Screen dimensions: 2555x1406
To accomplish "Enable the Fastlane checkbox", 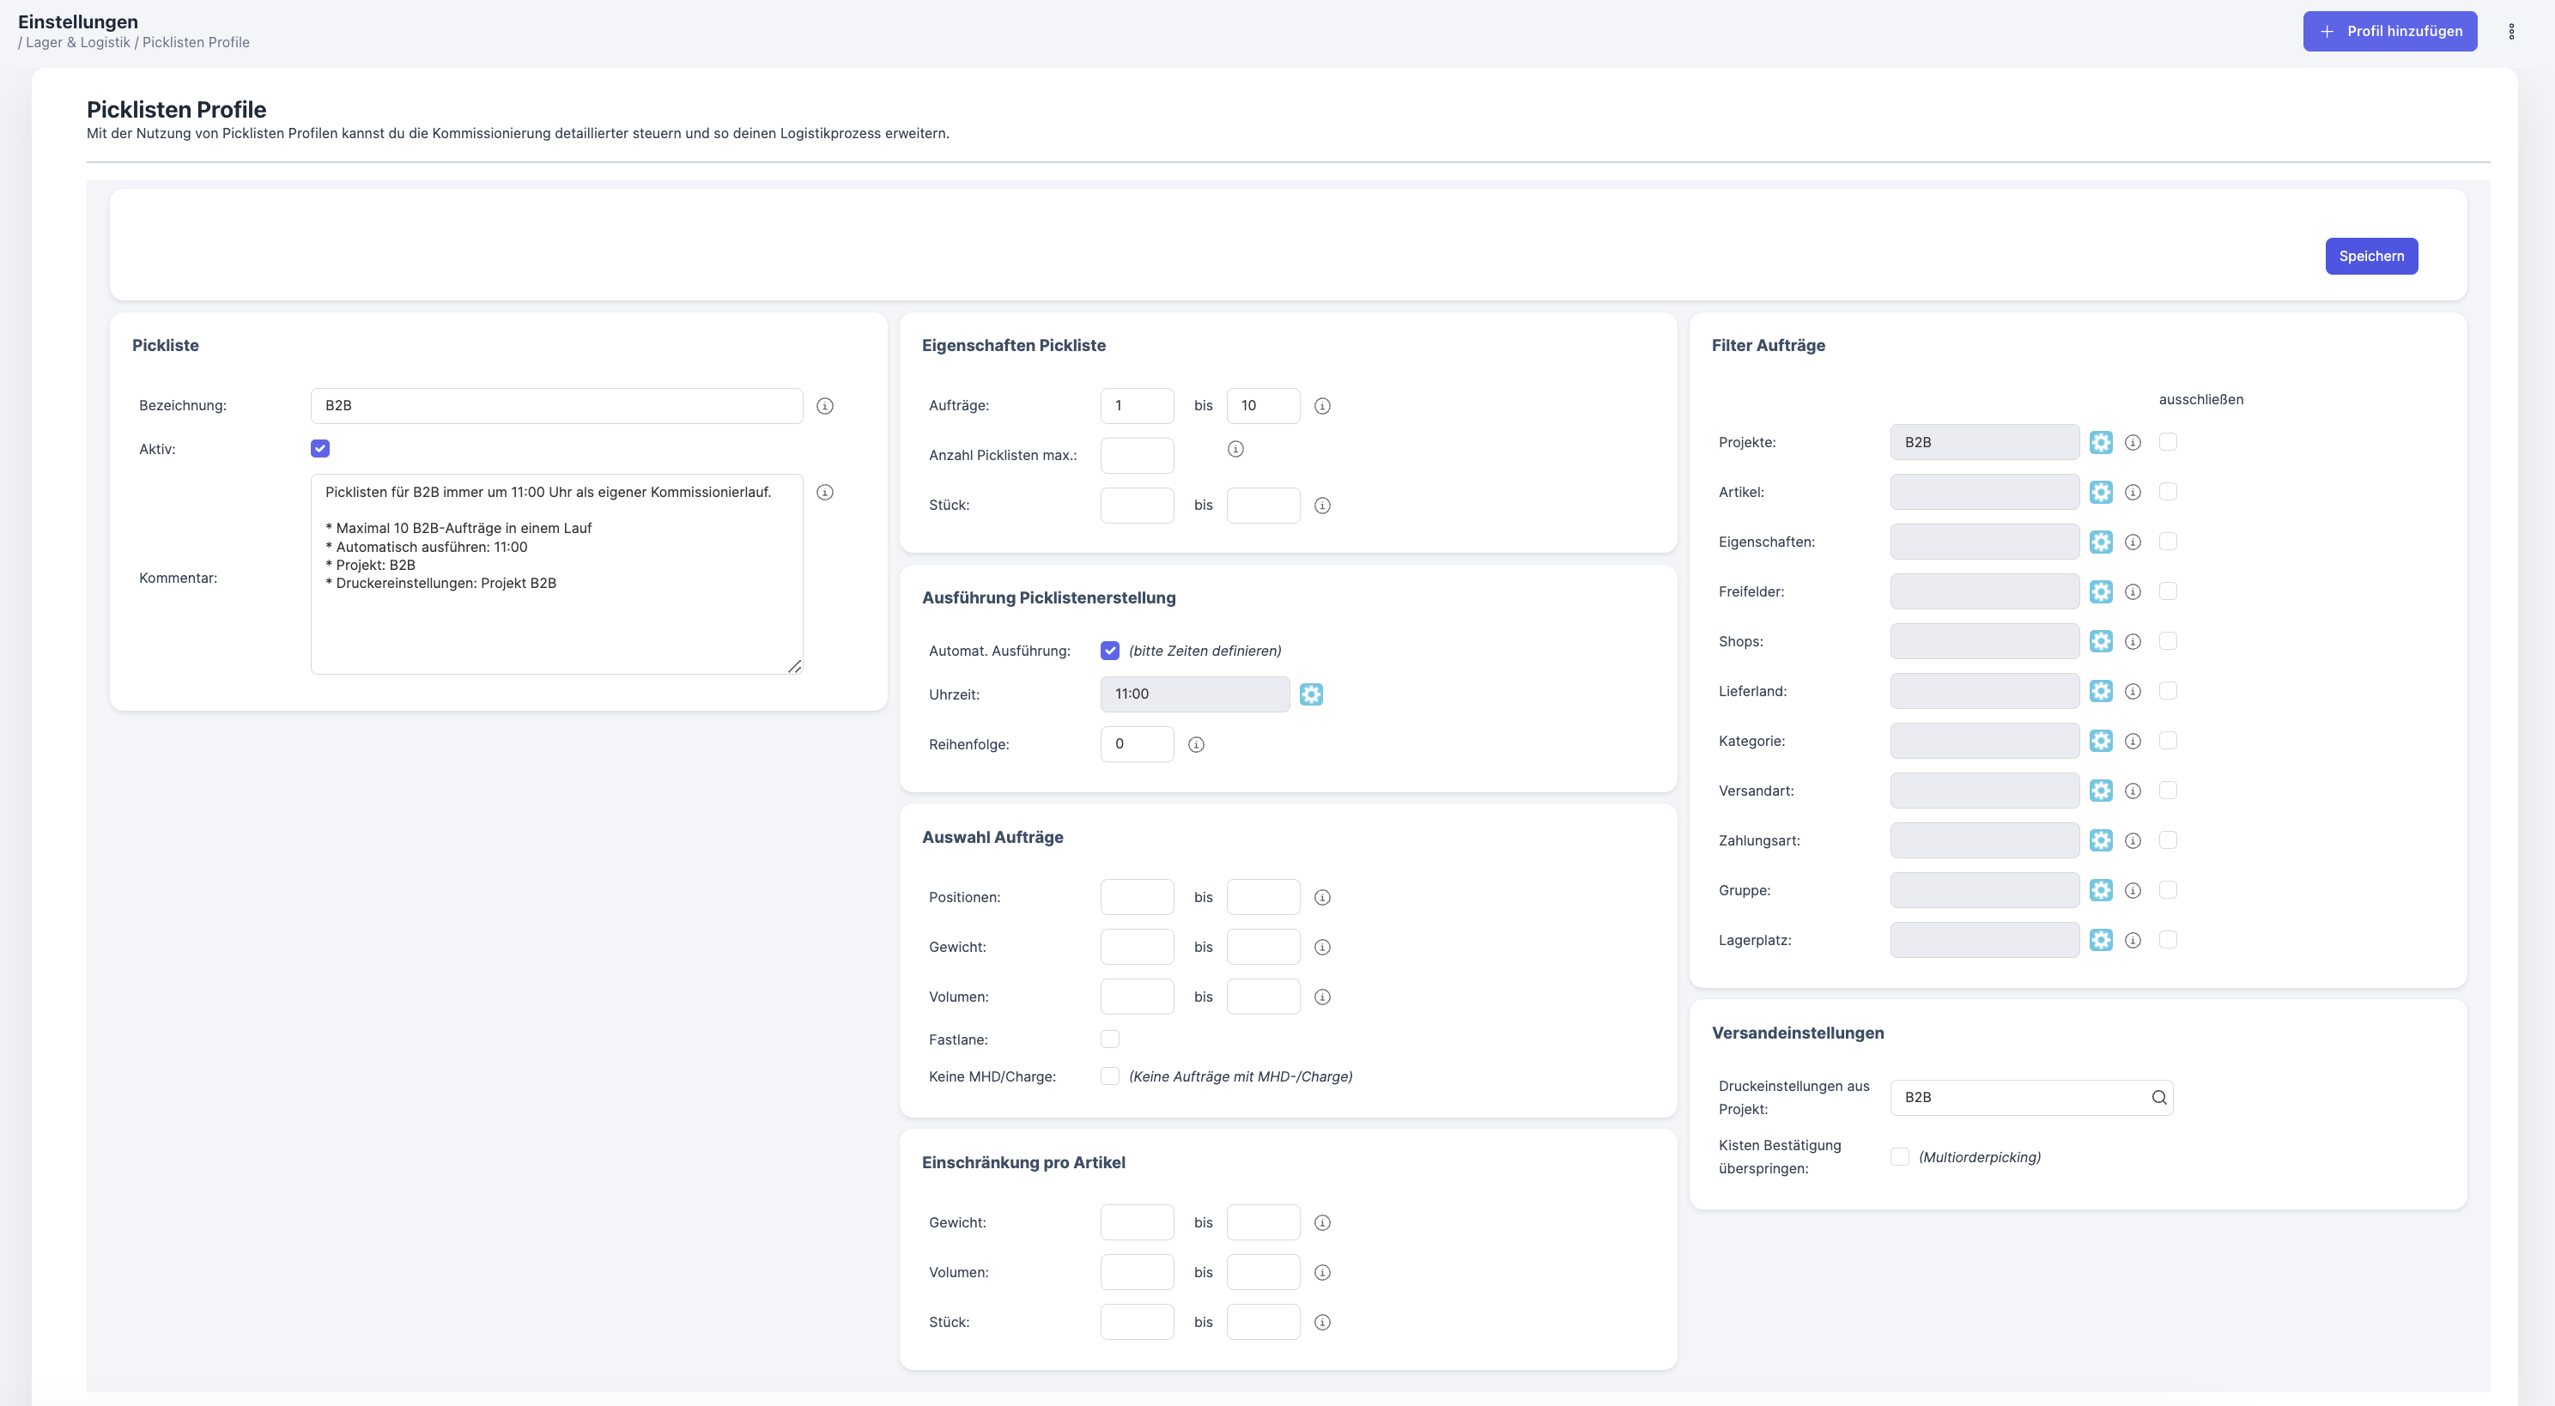I will (x=1110, y=1039).
